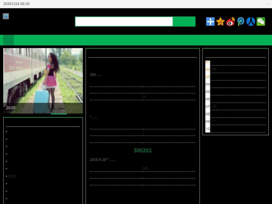
Task: Click the summary text starting 2016.9.26
Action: coord(102,160)
